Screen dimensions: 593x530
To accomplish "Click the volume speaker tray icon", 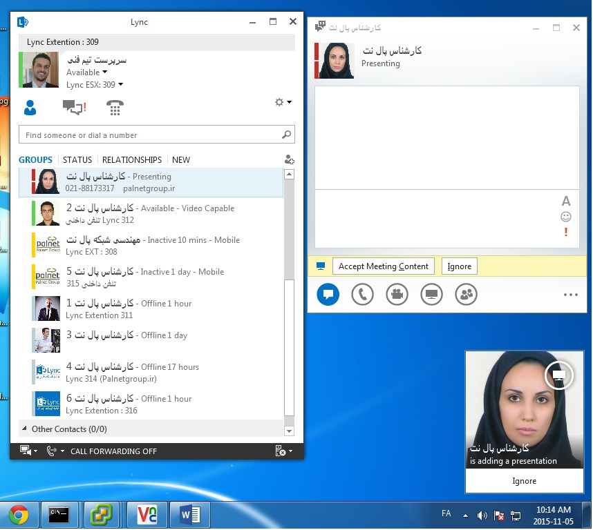I will pyautogui.click(x=482, y=516).
